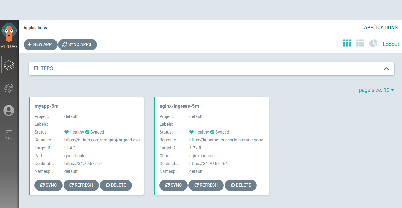Click the guestbook path value
Image resolution: width=402 pixels, height=208 pixels.
point(74,156)
